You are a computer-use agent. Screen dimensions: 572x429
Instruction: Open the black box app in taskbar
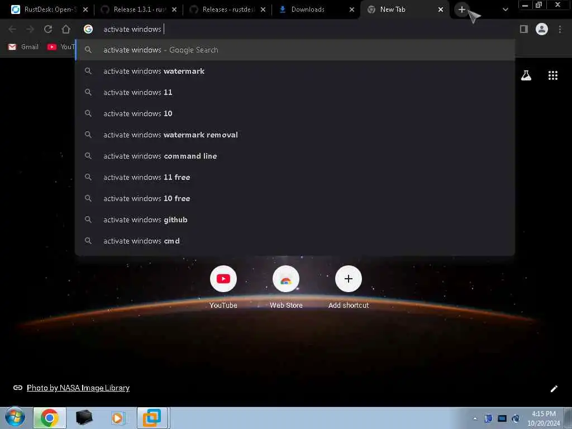pos(84,418)
